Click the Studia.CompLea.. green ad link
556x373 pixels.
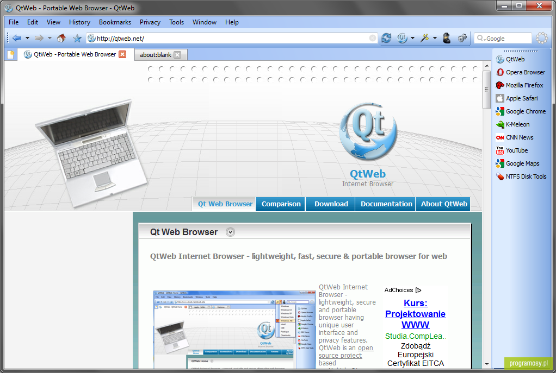point(416,336)
